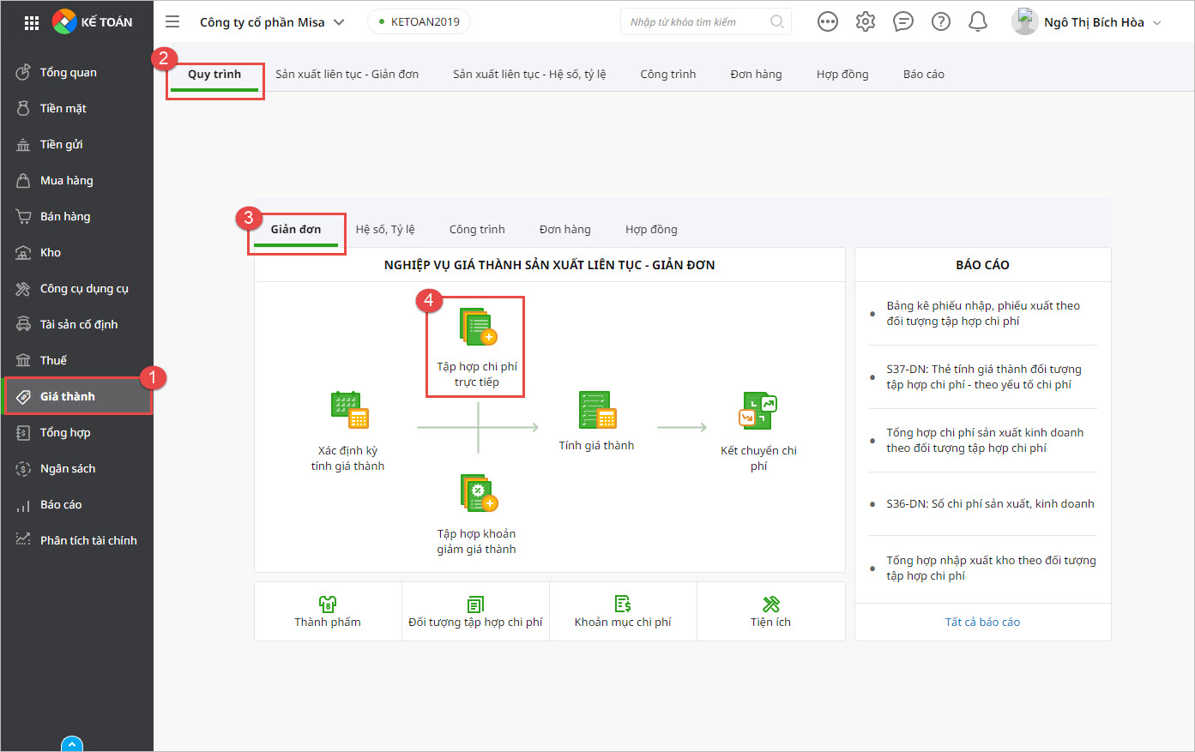This screenshot has width=1195, height=752.
Task: Select the Đơn hàng process sub-tab
Action: click(x=565, y=230)
